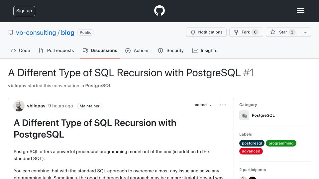Open PostgreSQL category in sidebar
The width and height of the screenshot is (319, 179).
click(263, 115)
